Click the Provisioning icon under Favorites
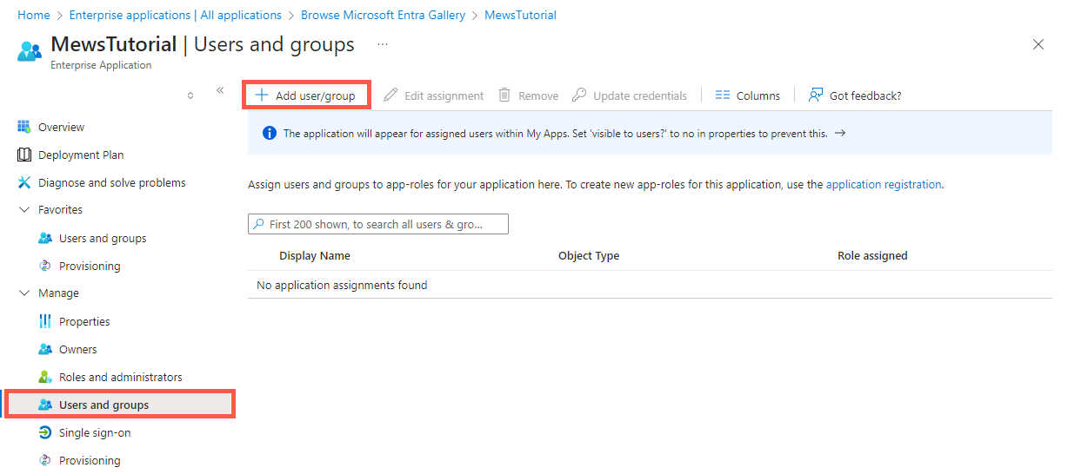Screen dimensions: 1068x474 pos(45,266)
